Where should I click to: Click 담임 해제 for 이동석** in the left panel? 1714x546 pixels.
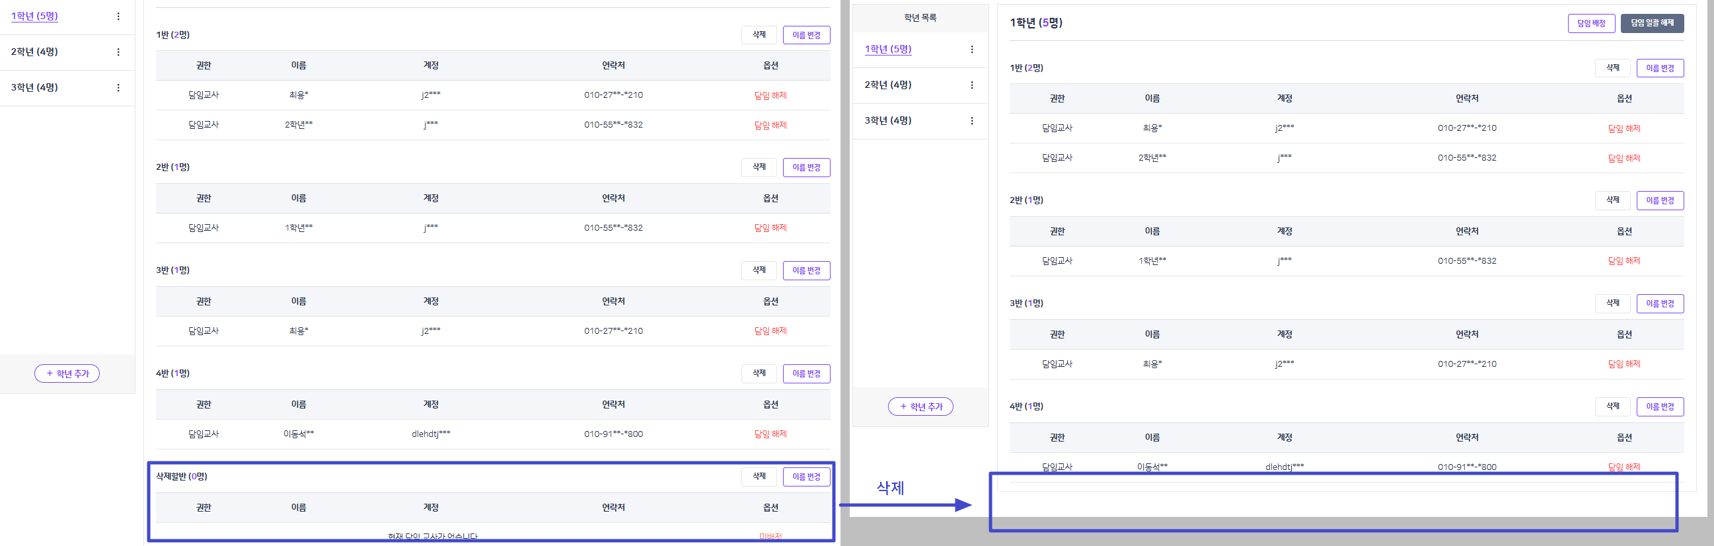coord(770,434)
